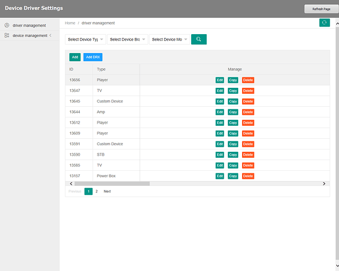The height and width of the screenshot is (271, 339).
Task: Click the device management sidebar icon
Action: click(x=6, y=36)
